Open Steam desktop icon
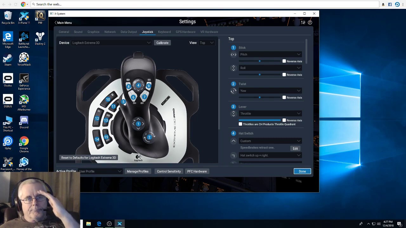The width and height of the screenshot is (406, 228). click(x=8, y=60)
